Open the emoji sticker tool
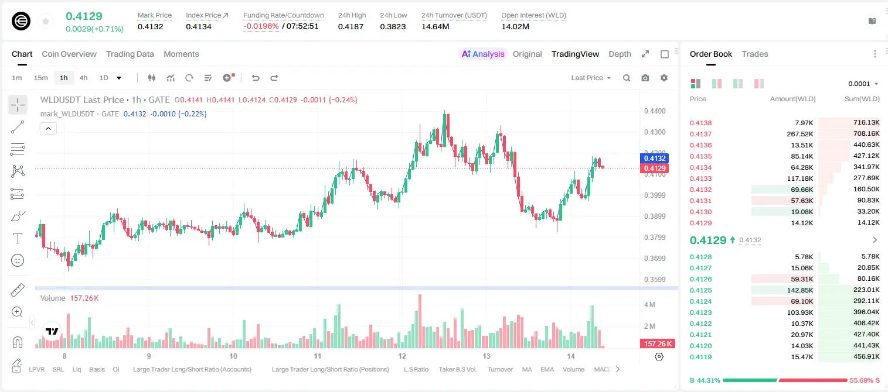The image size is (888, 392). (x=18, y=260)
